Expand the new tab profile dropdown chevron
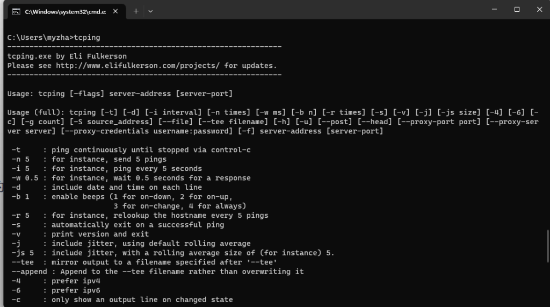 [150, 11]
